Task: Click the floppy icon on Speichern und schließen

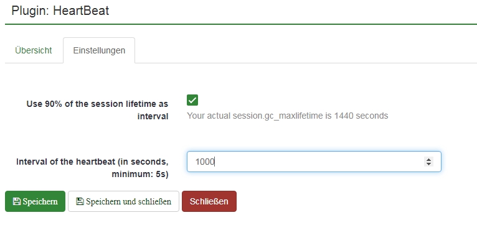Action: click(80, 201)
